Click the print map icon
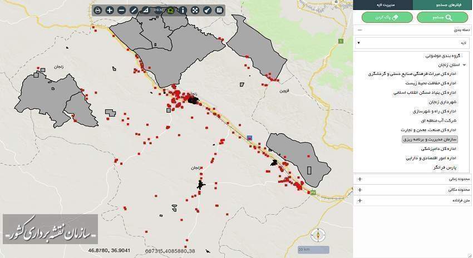The width and height of the screenshot is (473, 258). [x=97, y=10]
